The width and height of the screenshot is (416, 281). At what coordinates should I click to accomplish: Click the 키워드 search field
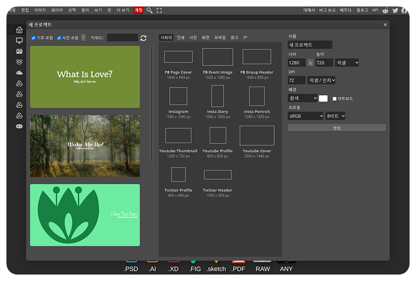coord(123,38)
